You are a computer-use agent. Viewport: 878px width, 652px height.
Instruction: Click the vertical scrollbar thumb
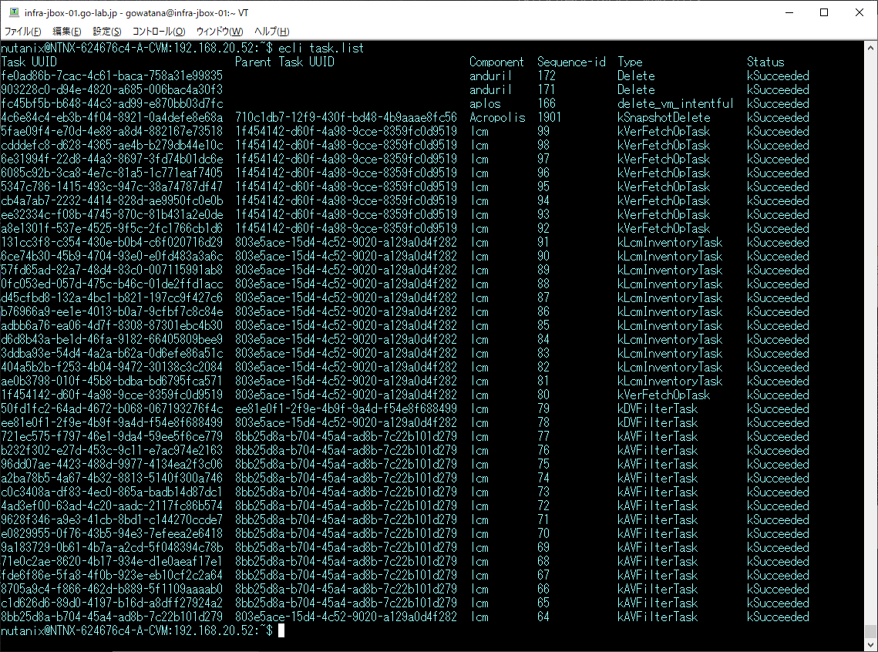pos(871,630)
